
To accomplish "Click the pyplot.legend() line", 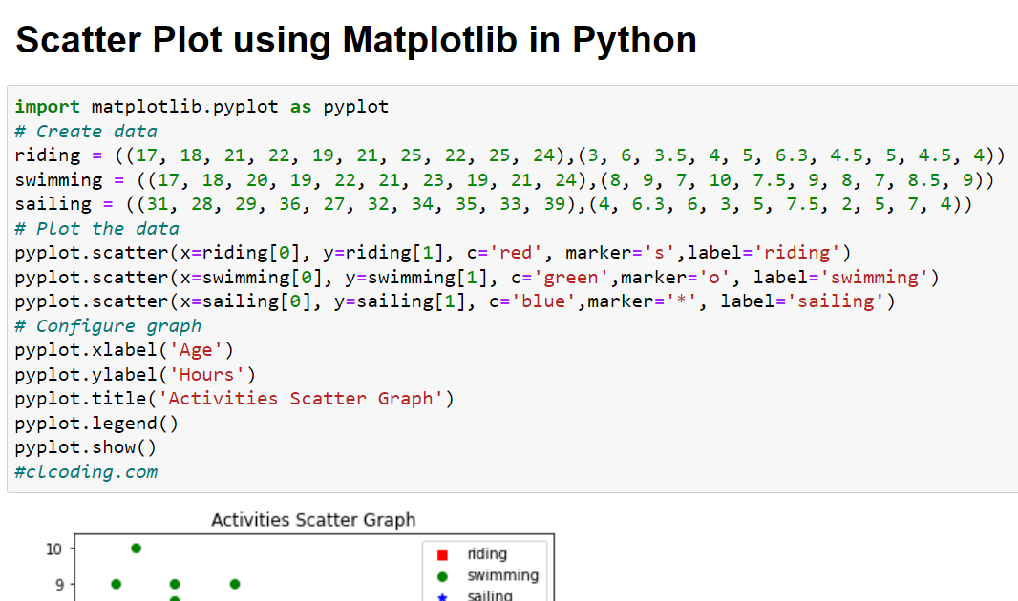I will [96, 424].
